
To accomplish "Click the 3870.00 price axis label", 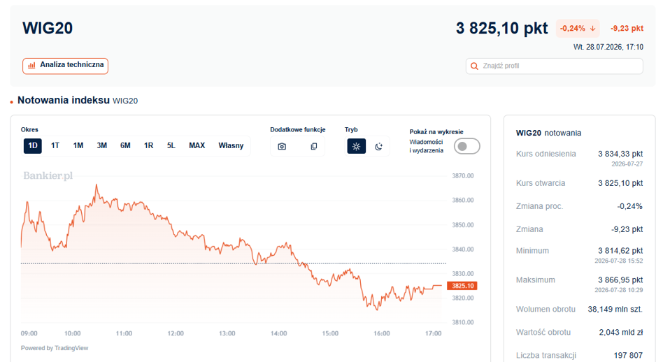I will 462,175.
